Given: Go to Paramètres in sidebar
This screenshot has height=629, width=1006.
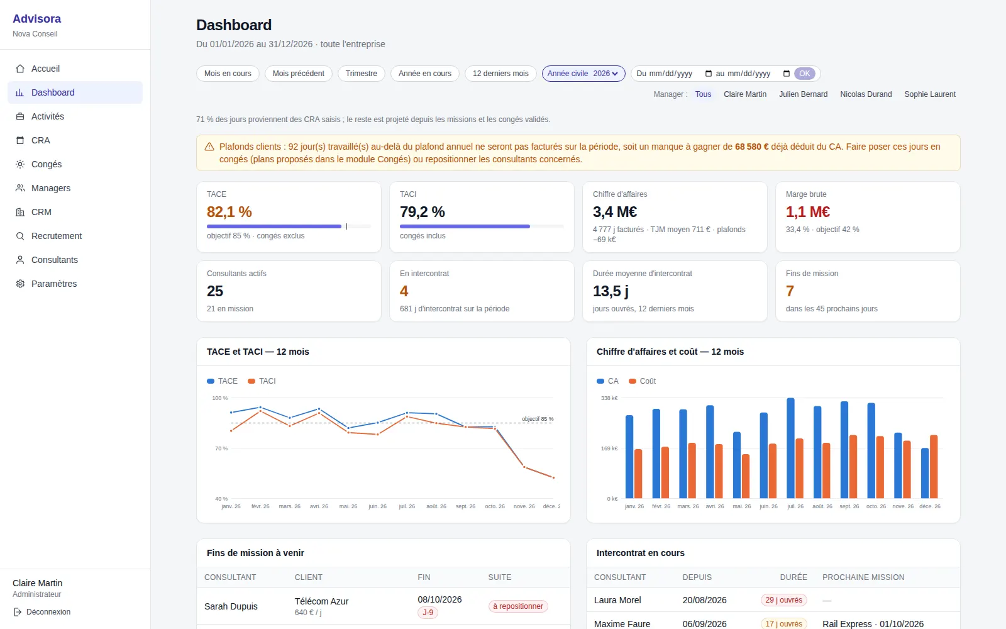Looking at the screenshot, I should [75, 284].
